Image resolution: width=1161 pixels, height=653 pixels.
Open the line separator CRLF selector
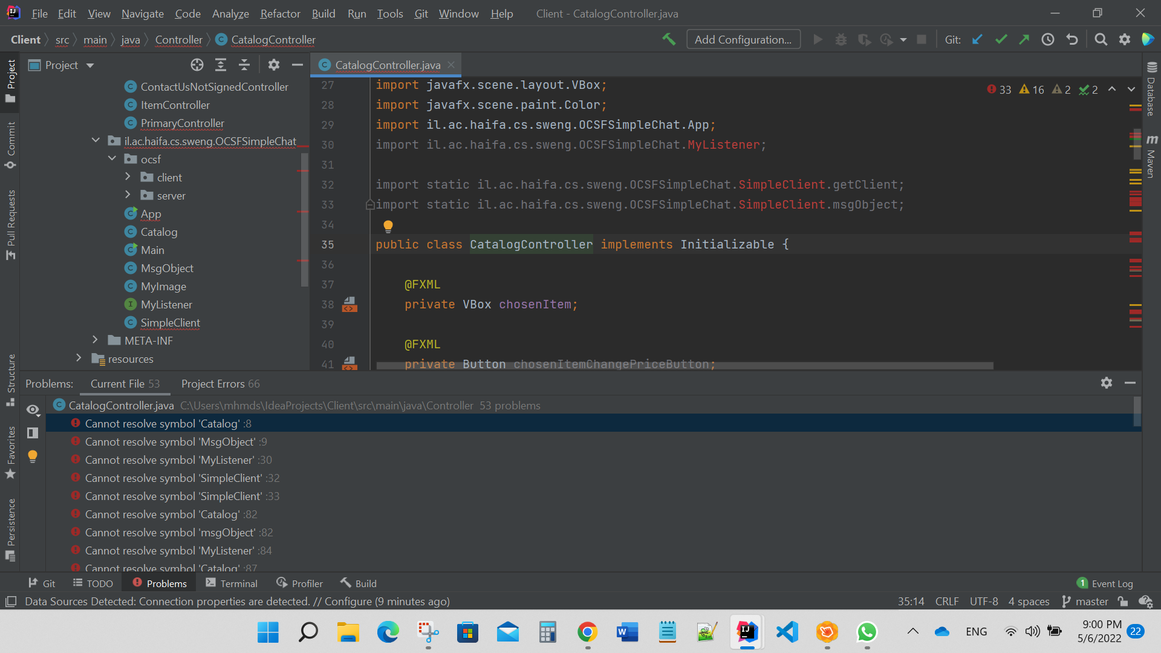pos(947,602)
